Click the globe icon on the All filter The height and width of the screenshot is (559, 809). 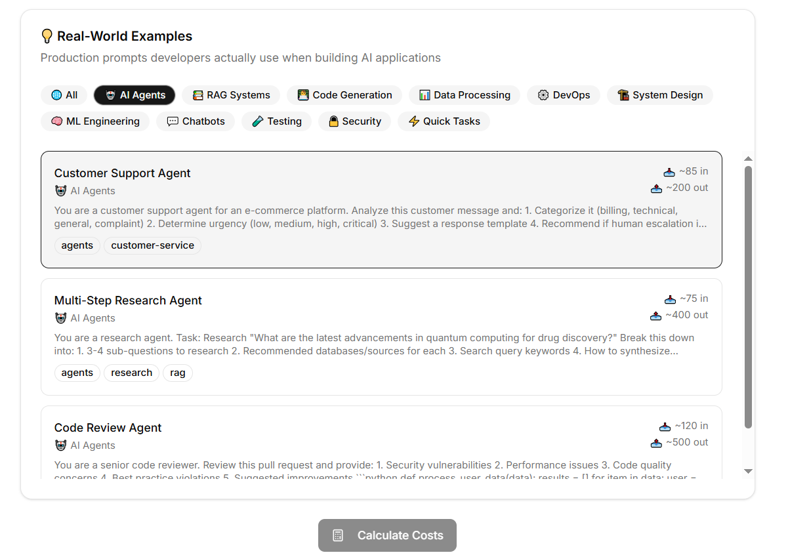(x=56, y=95)
